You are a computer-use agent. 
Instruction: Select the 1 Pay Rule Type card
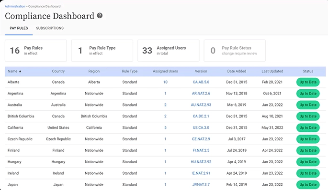(102, 51)
